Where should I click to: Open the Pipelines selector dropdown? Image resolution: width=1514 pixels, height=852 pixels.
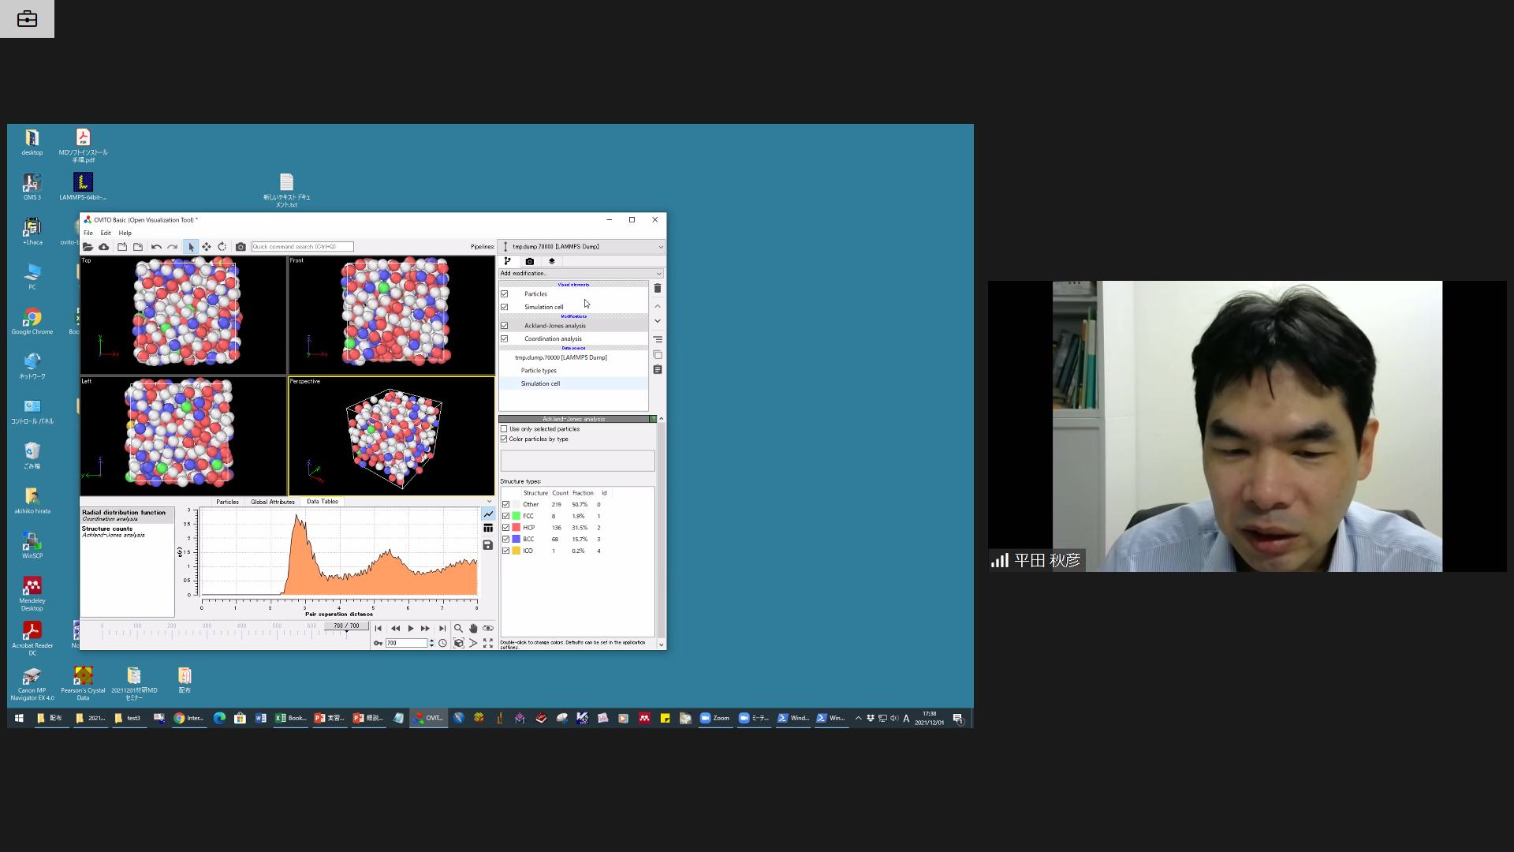click(x=583, y=247)
